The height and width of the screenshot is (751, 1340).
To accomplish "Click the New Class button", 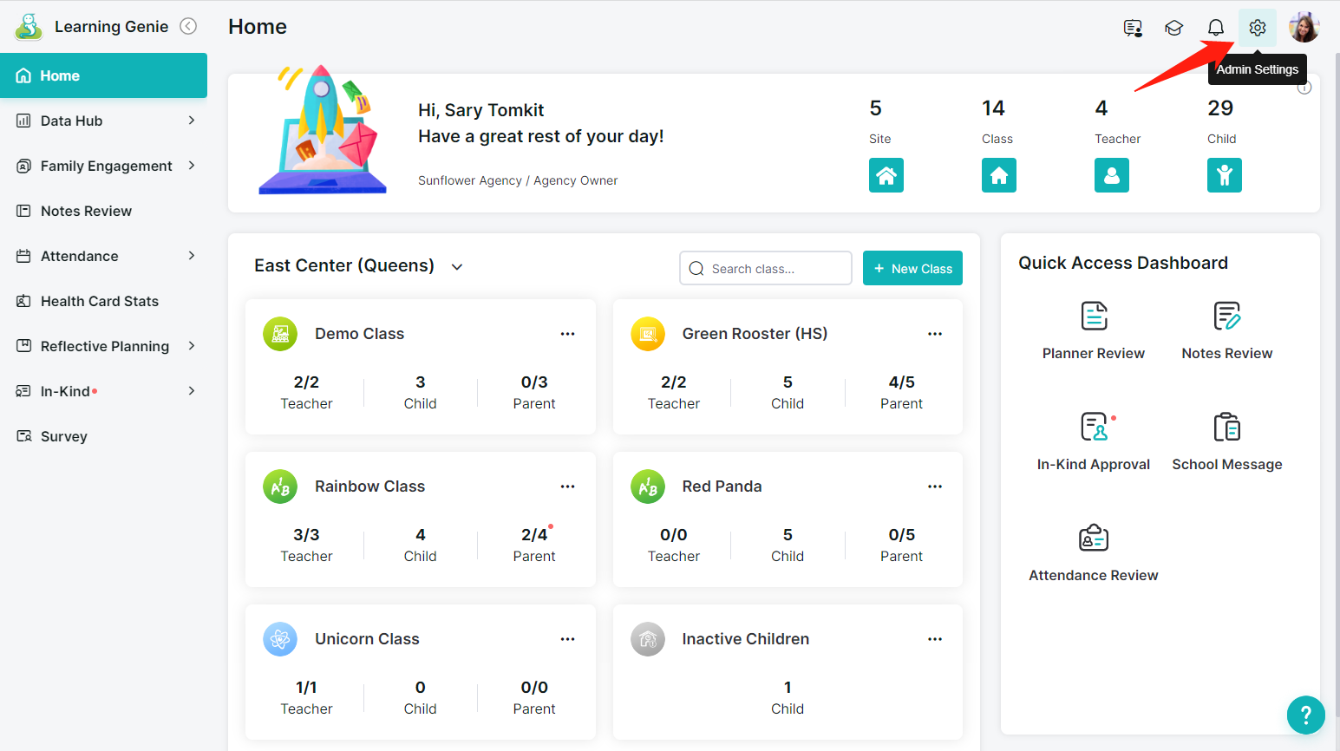I will click(912, 268).
